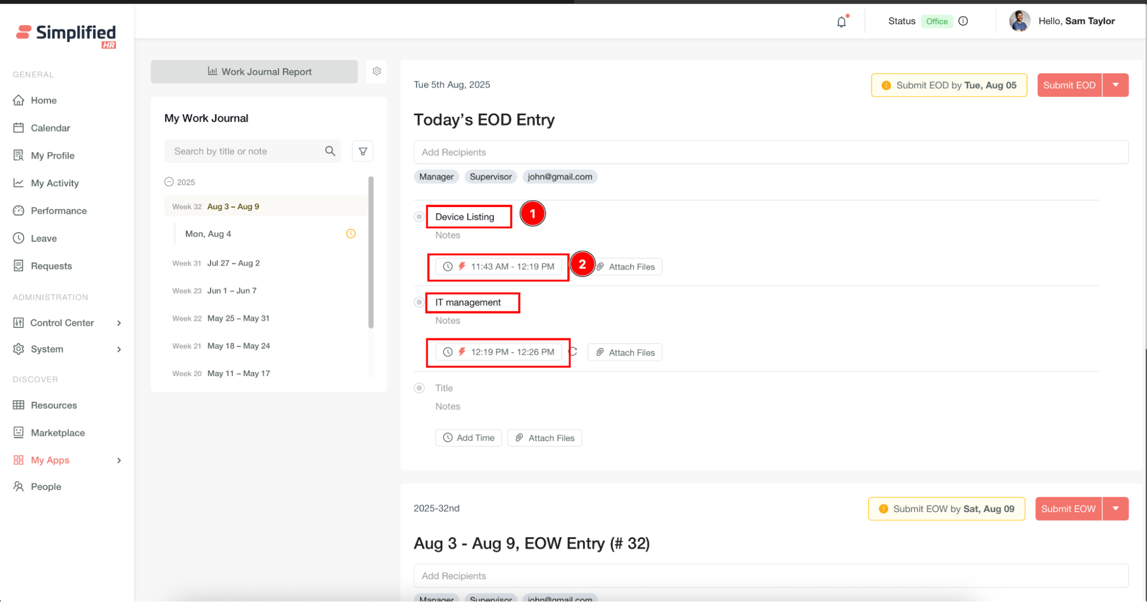
Task: Open Work Journal settings gear
Action: click(x=376, y=71)
